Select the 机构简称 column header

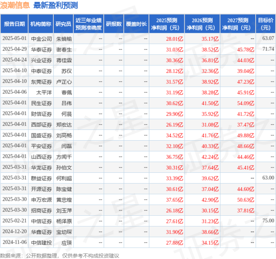[x=41, y=24]
